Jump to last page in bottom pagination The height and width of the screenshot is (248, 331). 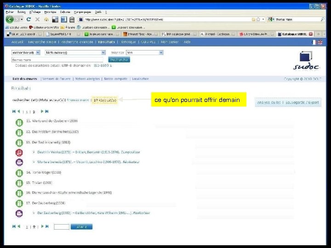click(47, 226)
